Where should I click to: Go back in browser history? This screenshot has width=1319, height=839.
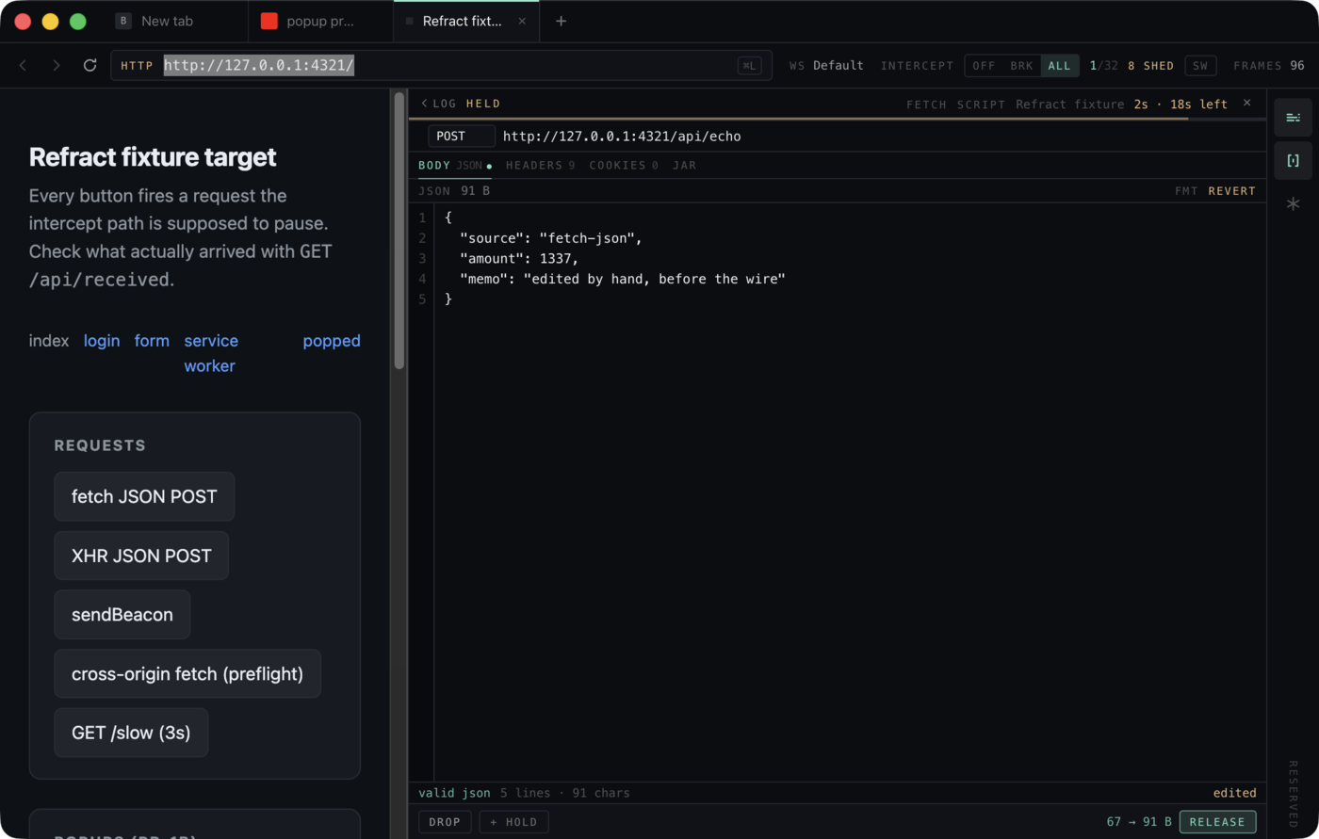pyautogui.click(x=24, y=65)
